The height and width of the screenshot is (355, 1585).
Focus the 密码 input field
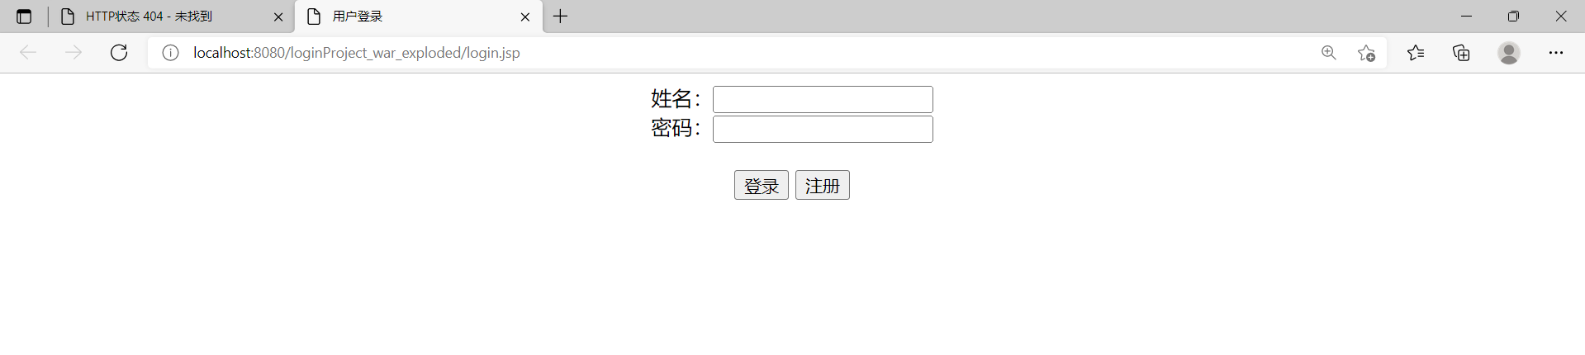(823, 129)
